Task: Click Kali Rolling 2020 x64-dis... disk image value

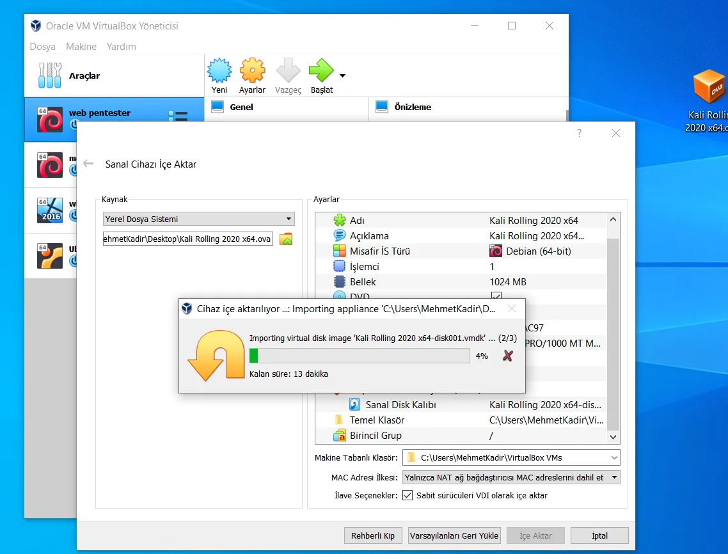Action: click(546, 405)
